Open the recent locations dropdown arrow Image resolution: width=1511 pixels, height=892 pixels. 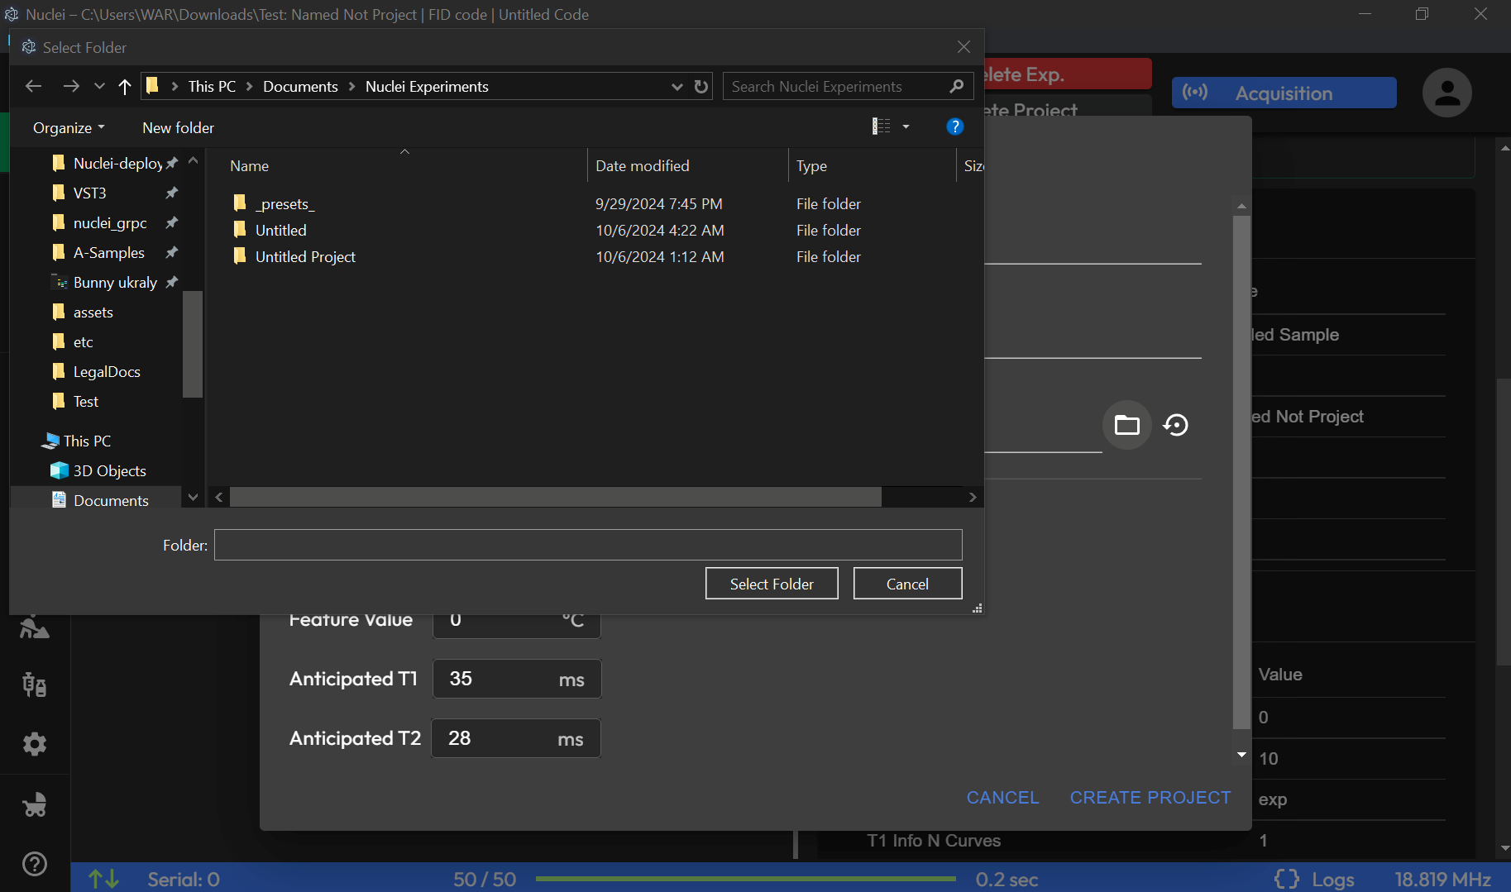point(99,86)
